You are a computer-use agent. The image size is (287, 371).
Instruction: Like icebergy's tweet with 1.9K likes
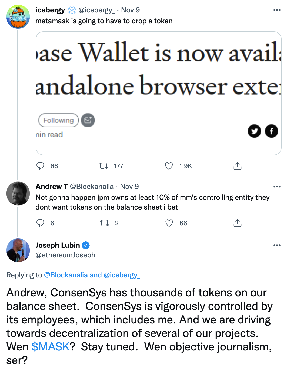(169, 166)
